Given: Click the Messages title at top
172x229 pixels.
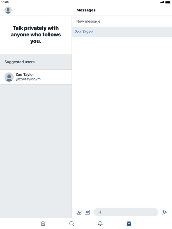Looking at the screenshot, I should (x=86, y=10).
